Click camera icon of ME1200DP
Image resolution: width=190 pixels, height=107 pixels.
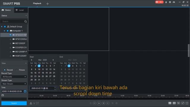[14, 43]
